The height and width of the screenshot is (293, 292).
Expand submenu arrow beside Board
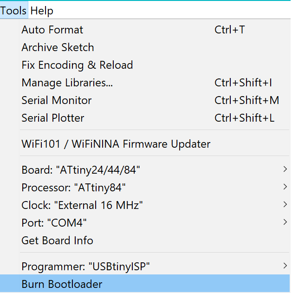pos(285,170)
